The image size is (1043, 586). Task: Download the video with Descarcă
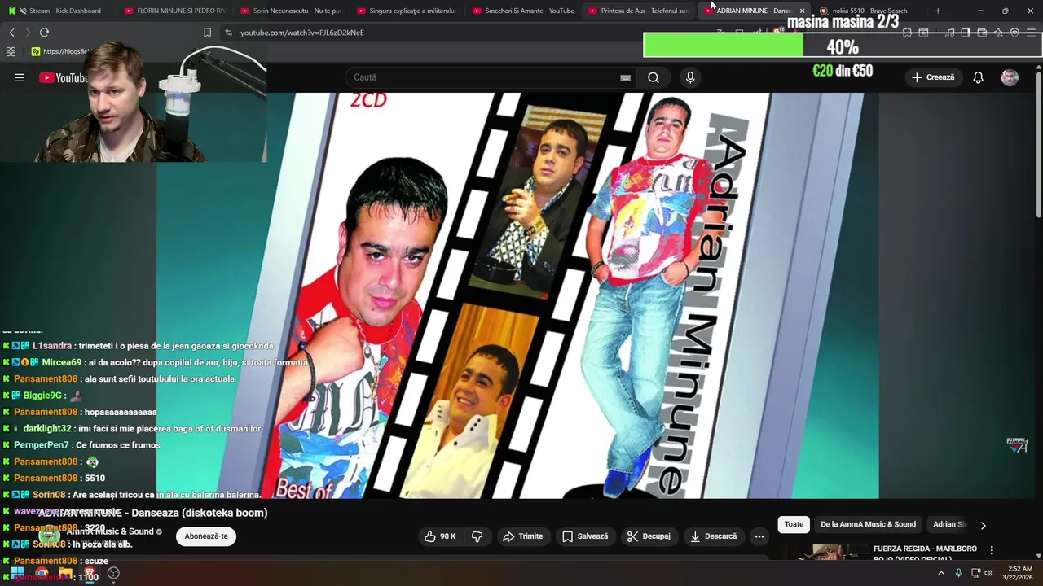click(x=713, y=536)
